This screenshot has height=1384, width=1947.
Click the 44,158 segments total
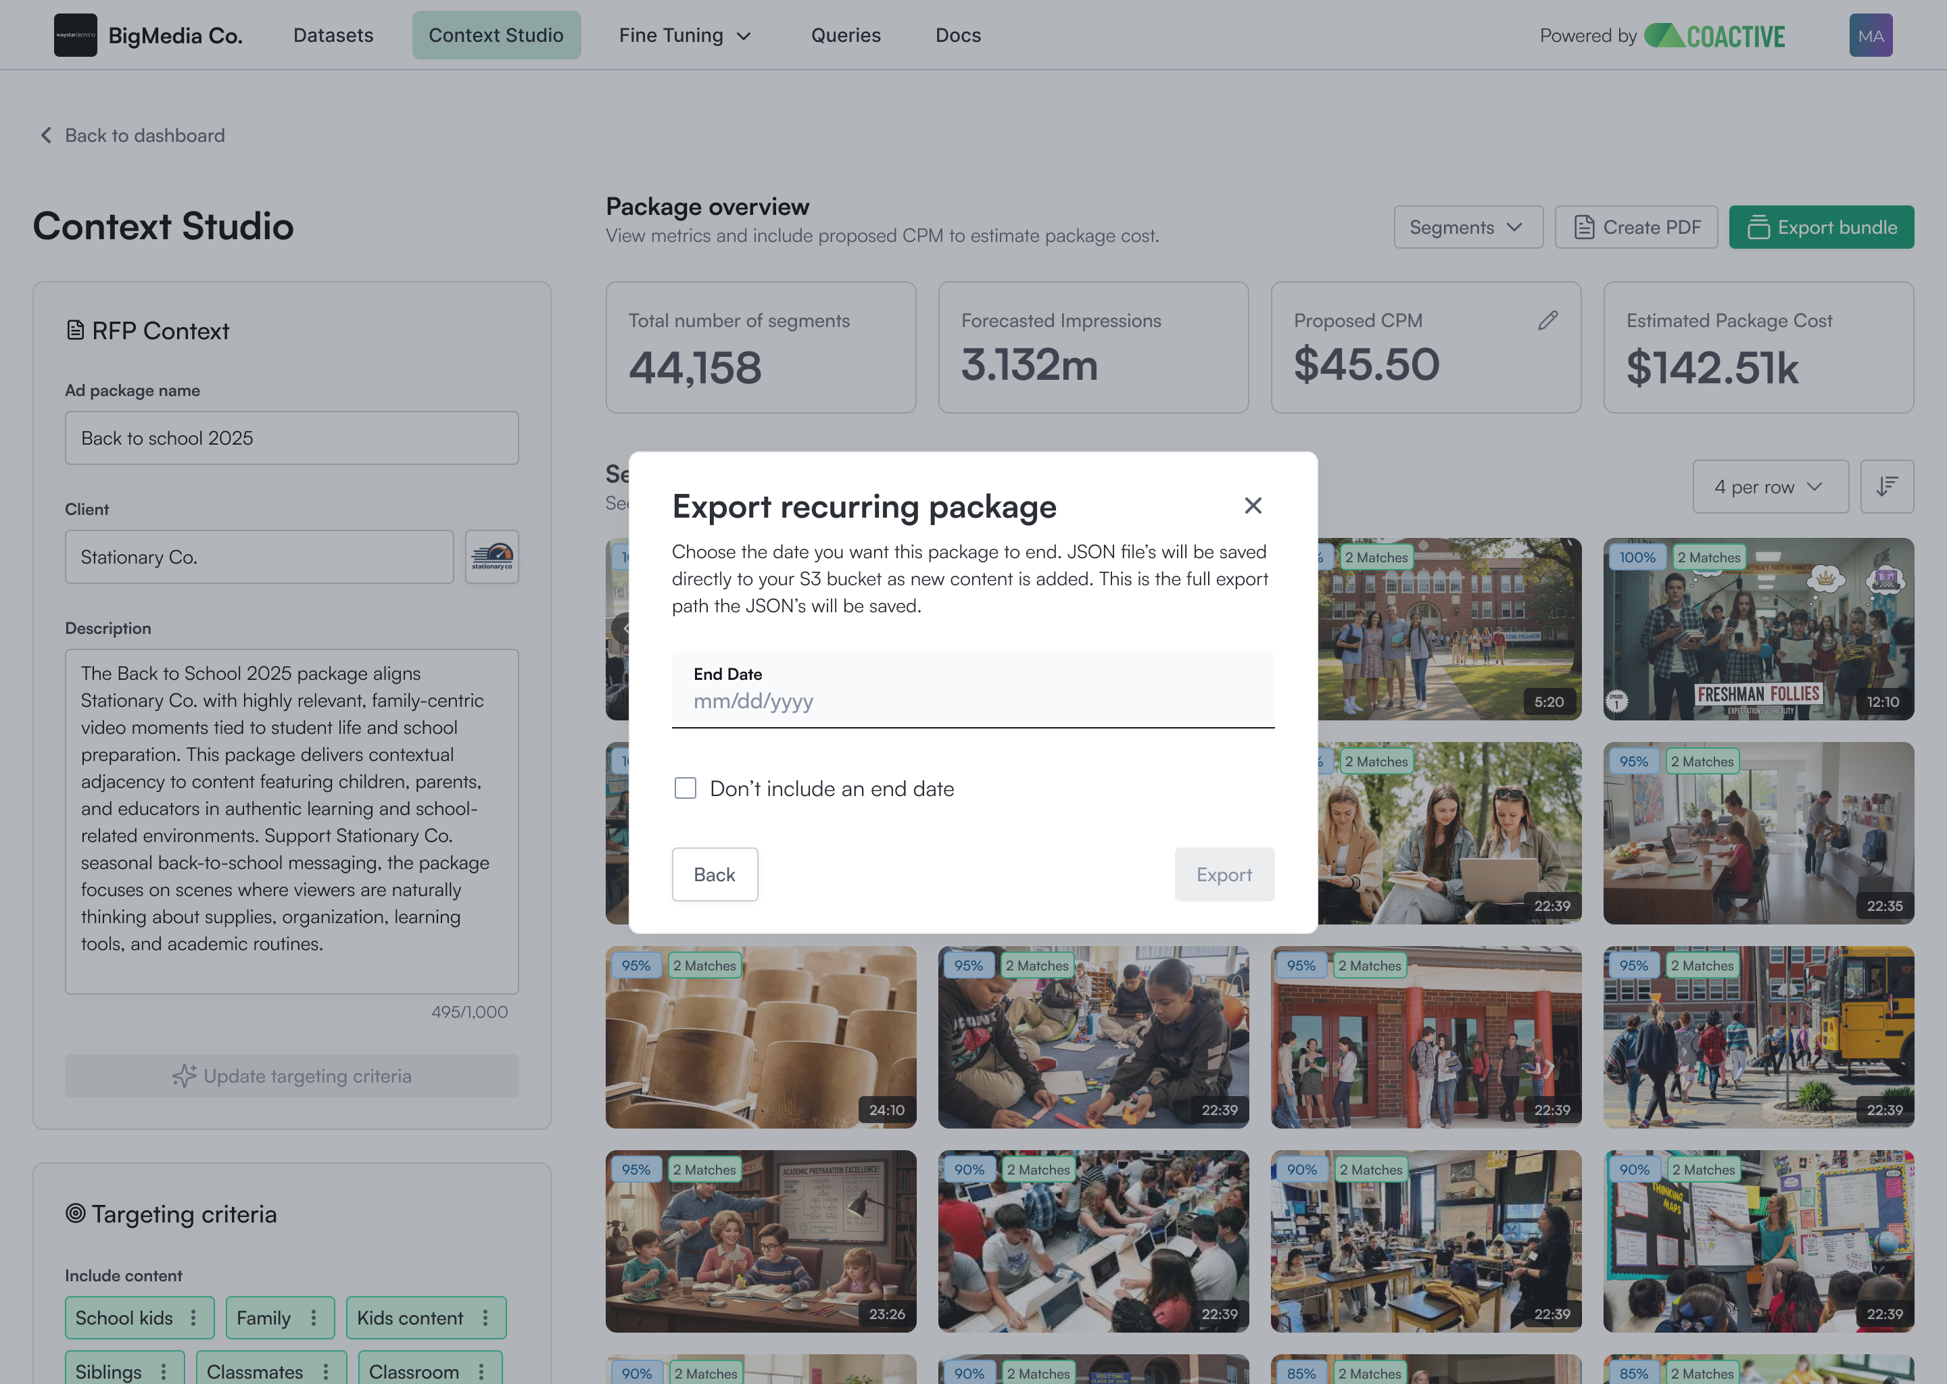coord(695,368)
